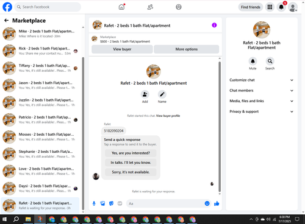The width and height of the screenshot is (305, 224).
Task: Open File Explorer from the taskbar
Action: pos(28,219)
